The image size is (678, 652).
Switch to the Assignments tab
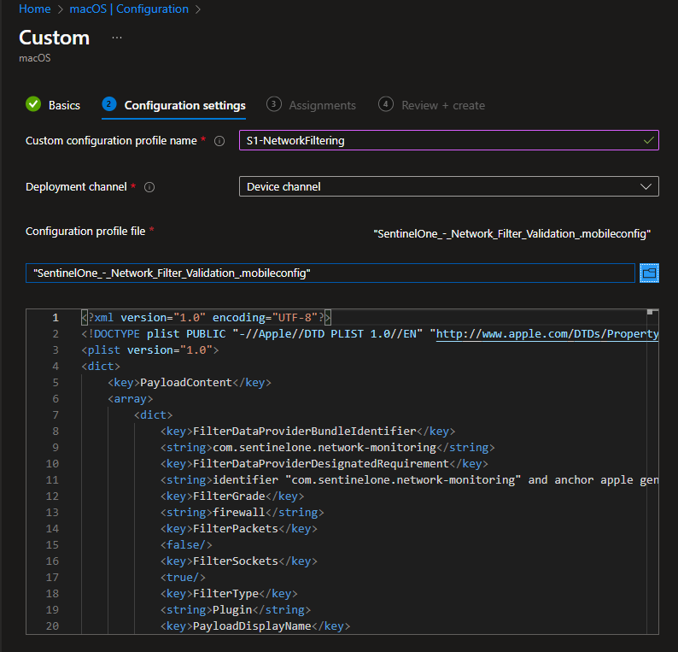coord(322,105)
